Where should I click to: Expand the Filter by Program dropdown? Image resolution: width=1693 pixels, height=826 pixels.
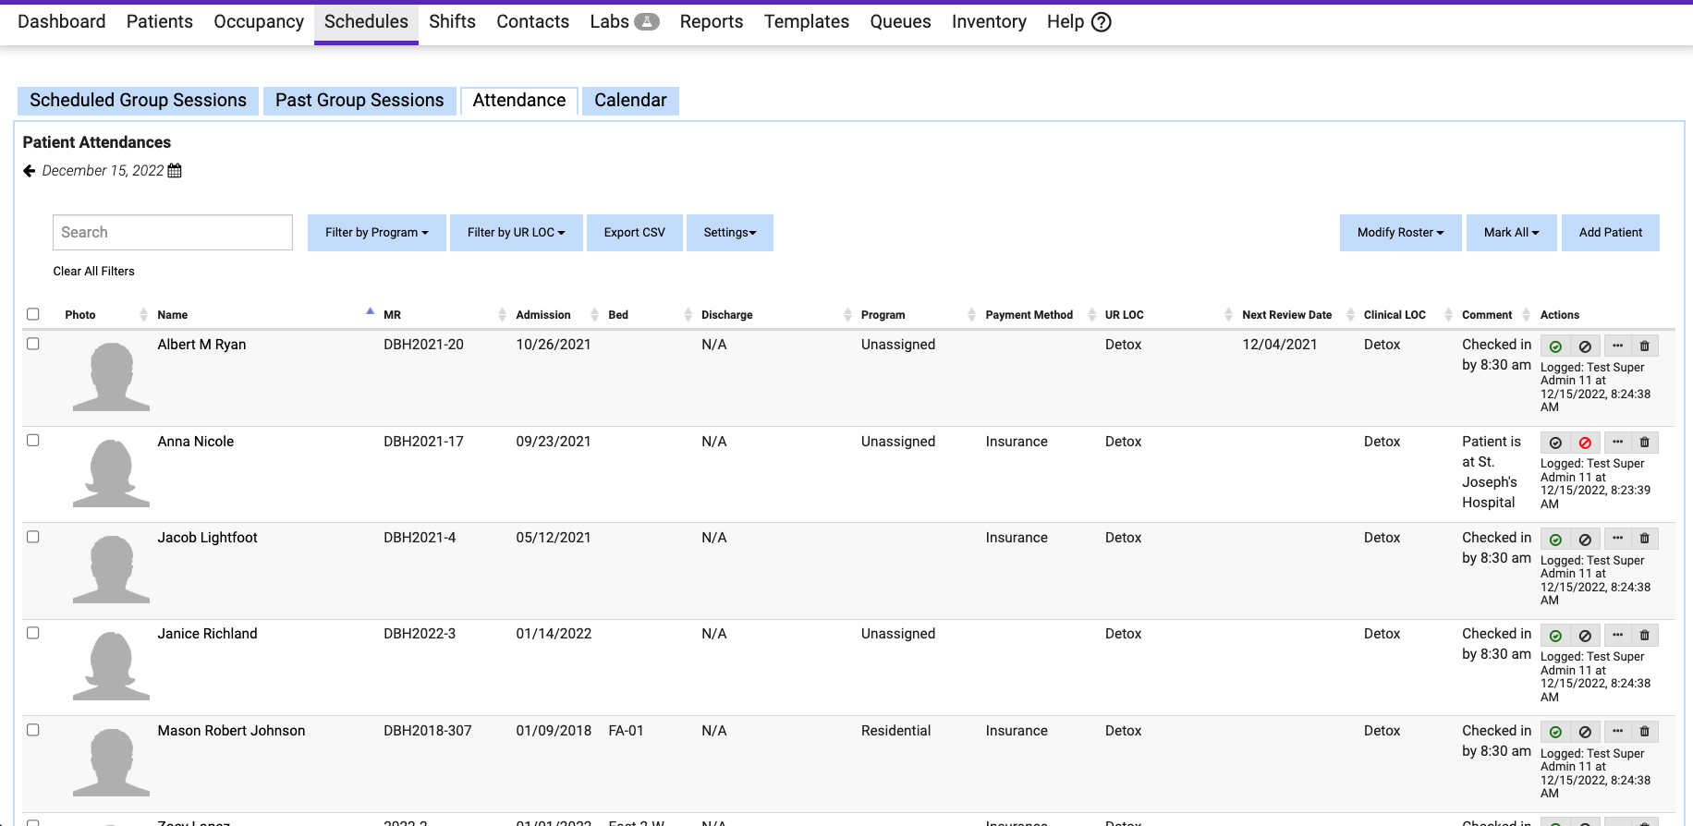pyautogui.click(x=376, y=233)
